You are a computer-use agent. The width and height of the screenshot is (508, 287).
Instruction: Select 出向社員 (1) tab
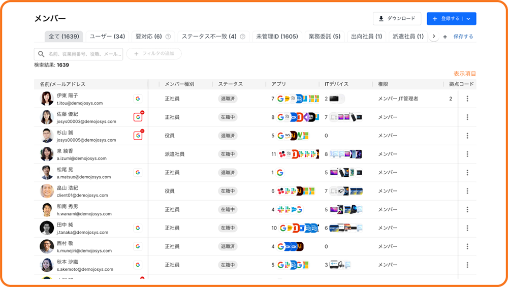[366, 37]
